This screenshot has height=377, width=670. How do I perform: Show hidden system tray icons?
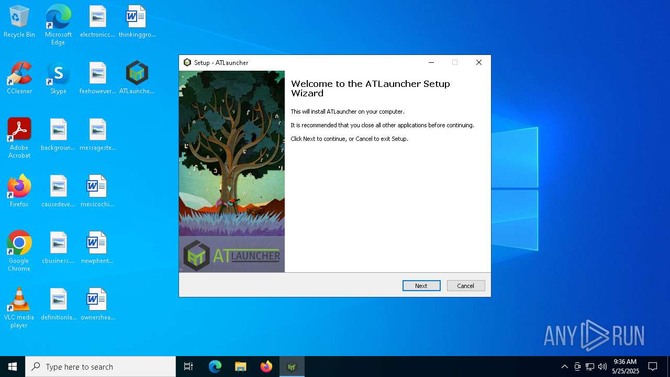click(x=564, y=367)
